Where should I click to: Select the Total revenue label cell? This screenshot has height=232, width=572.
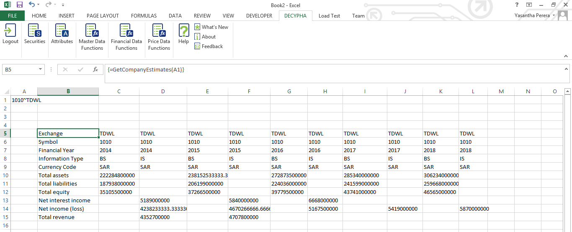[x=68, y=217]
